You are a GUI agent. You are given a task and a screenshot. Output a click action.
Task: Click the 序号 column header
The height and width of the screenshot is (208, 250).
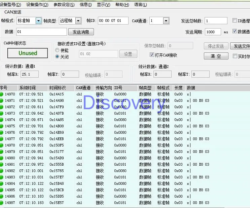click(x=9, y=88)
